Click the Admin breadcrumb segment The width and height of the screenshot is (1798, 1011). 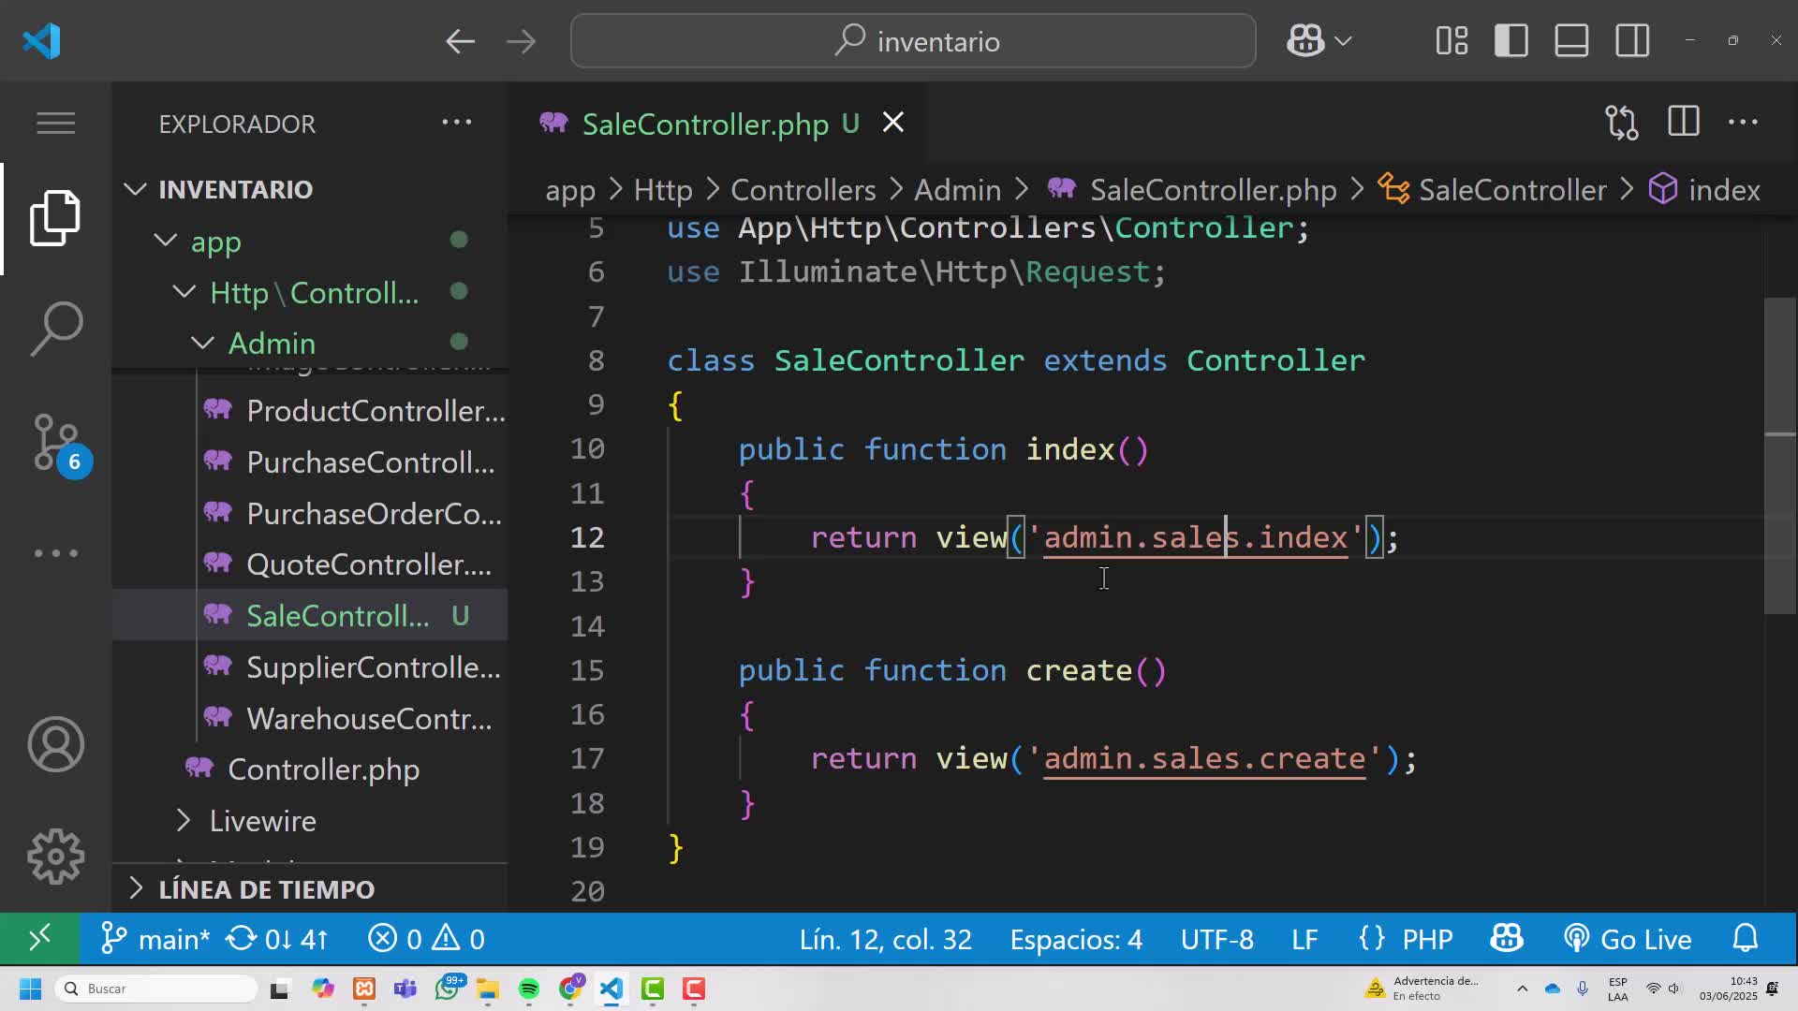pyautogui.click(x=957, y=190)
